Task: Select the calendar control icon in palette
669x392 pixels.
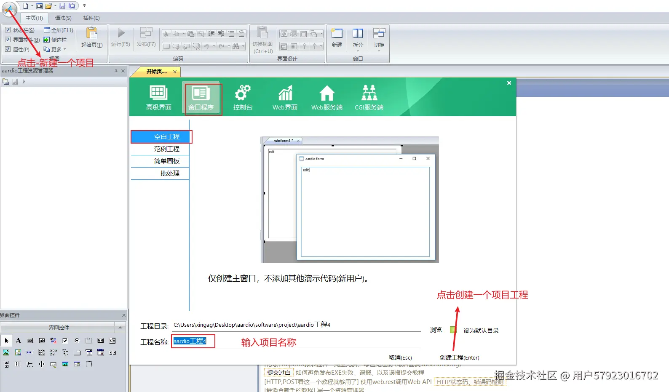Action: (x=101, y=352)
